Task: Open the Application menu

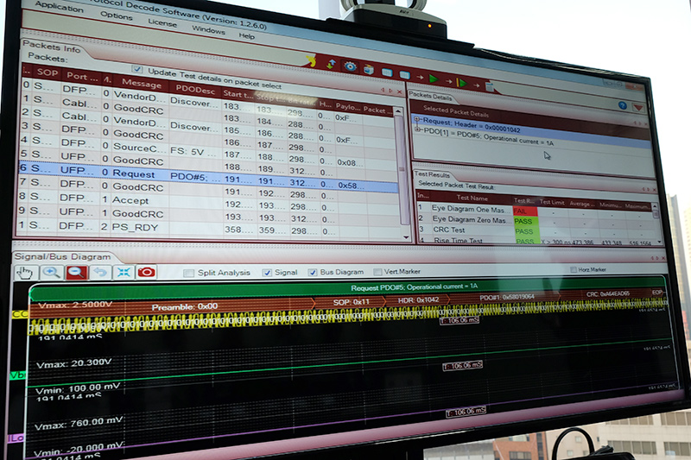Action: tap(59, 6)
